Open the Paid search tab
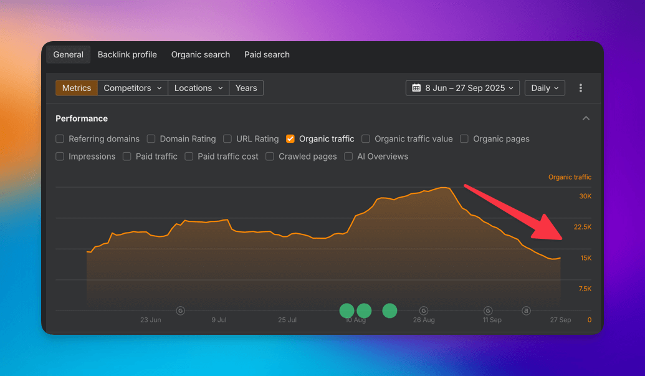 click(267, 55)
